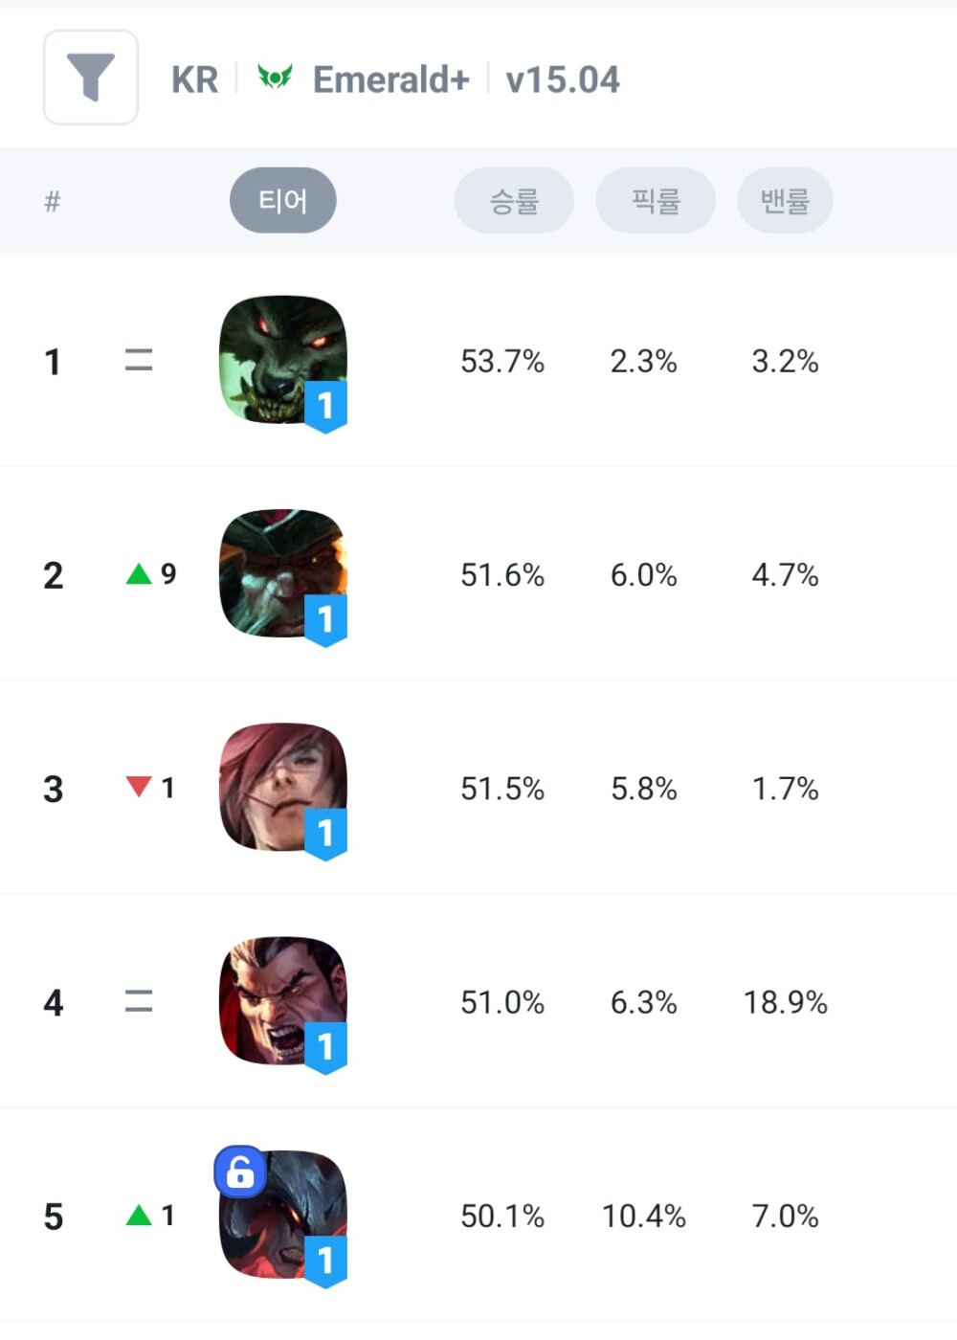Click the tier 1 badge on Darius
The height and width of the screenshot is (1340, 957).
325,1046
